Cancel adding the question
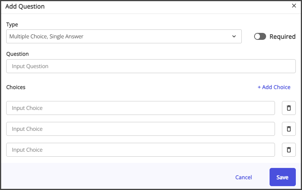Image resolution: width=302 pixels, height=190 pixels. (243, 177)
